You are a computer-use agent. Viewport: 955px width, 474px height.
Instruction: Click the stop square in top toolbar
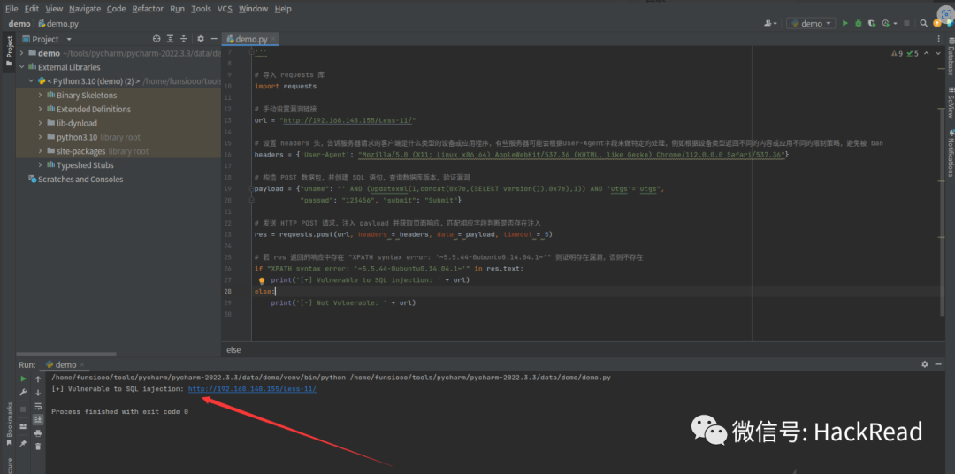pos(906,23)
